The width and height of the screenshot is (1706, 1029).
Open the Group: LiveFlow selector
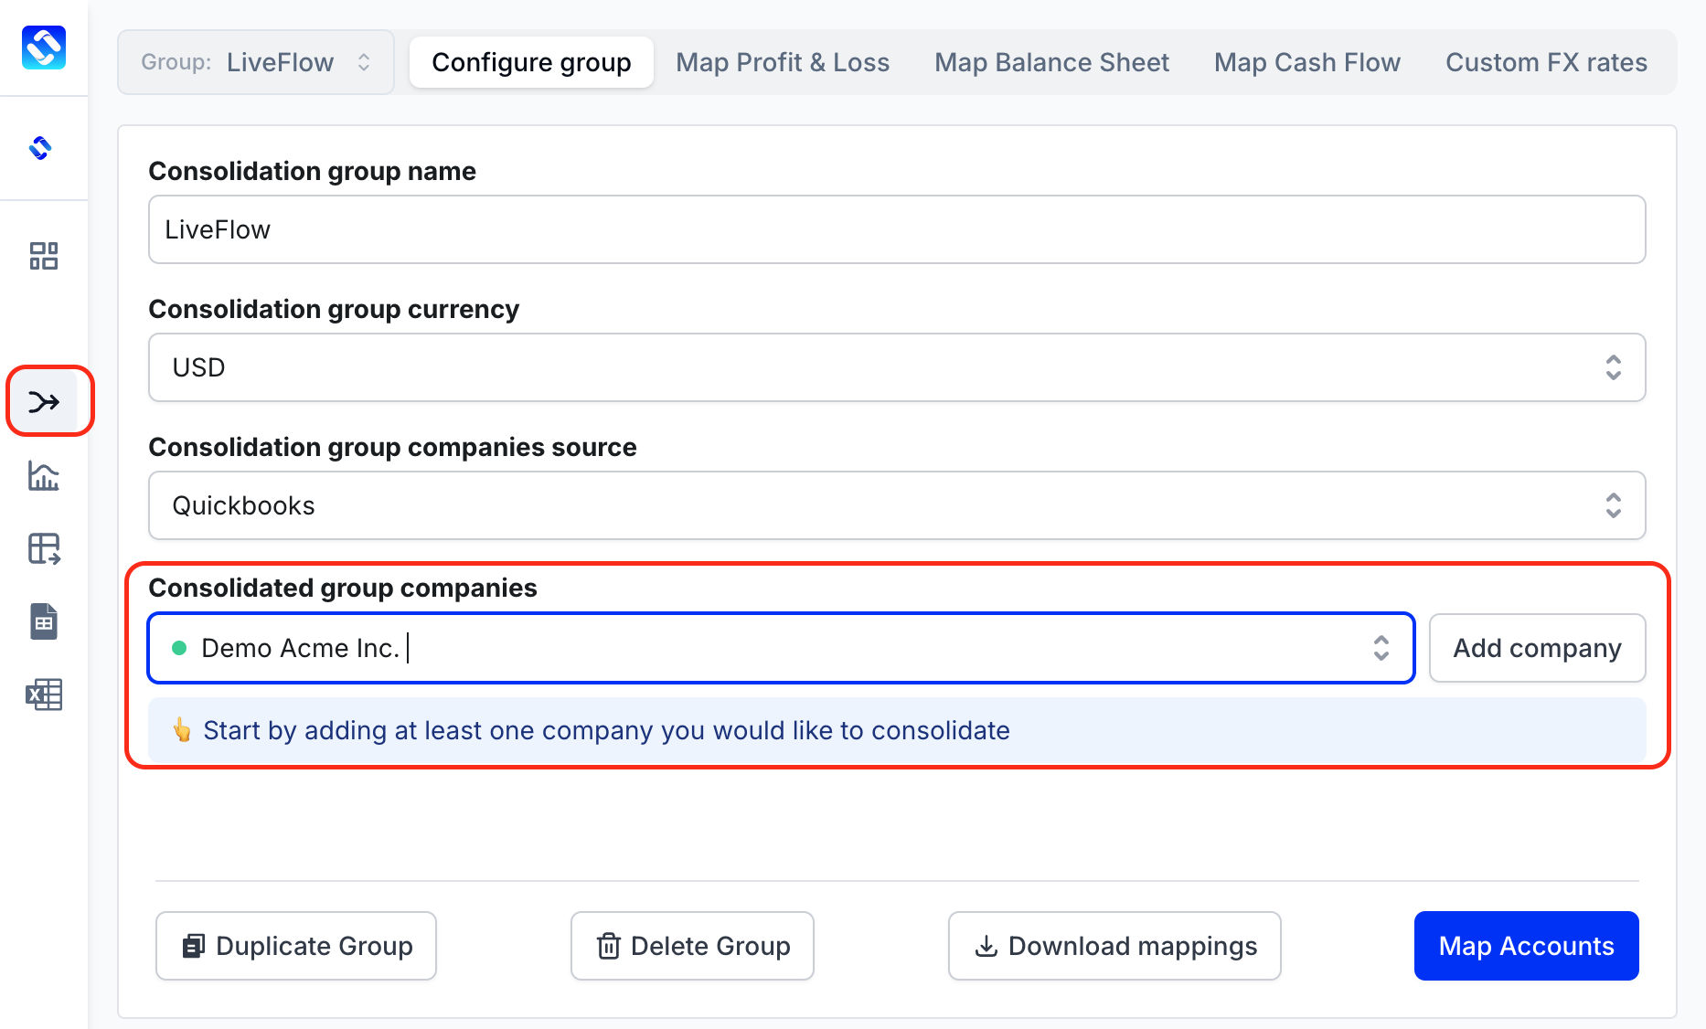(x=256, y=62)
